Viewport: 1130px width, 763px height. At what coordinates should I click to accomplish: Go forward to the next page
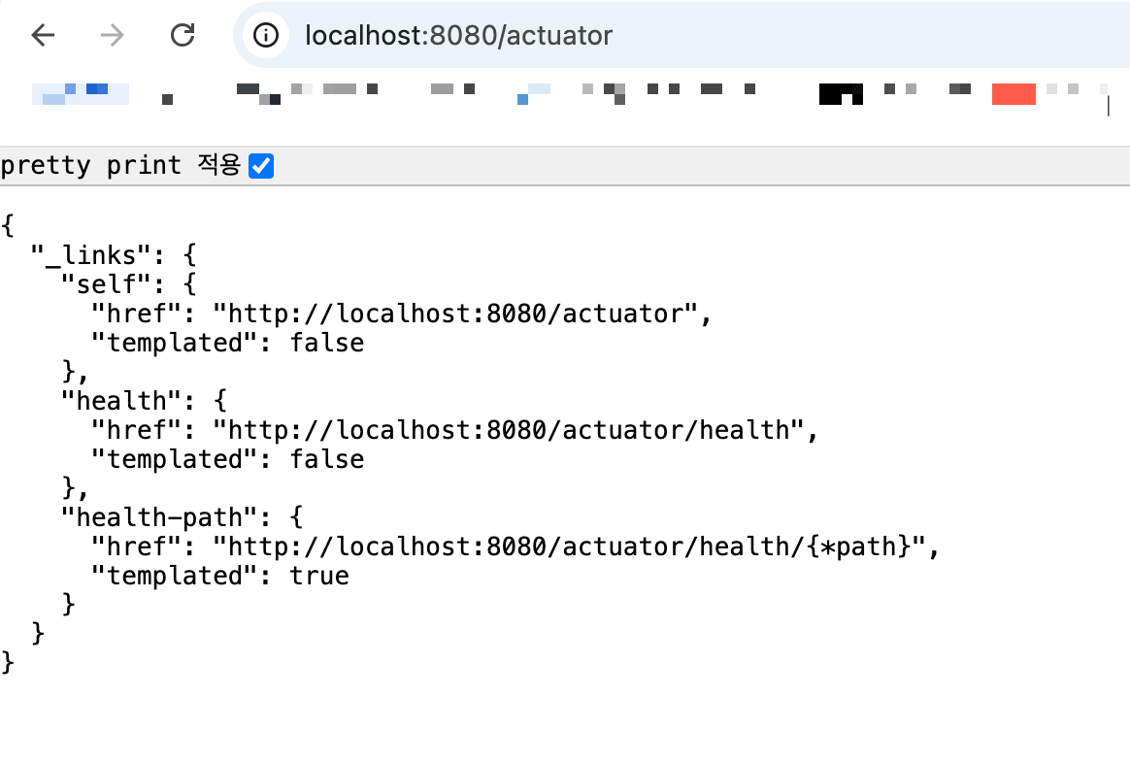113,35
